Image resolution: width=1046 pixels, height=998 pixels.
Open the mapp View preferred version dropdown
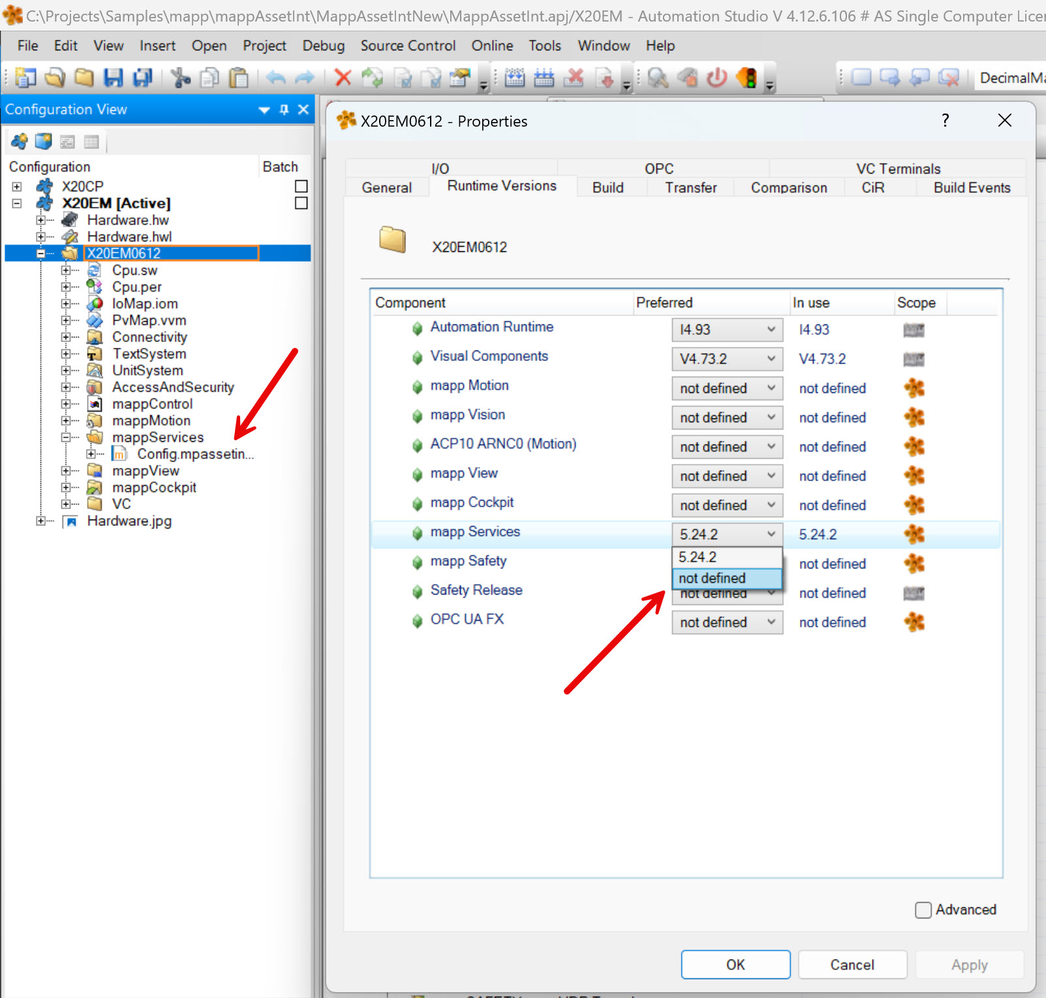tap(727, 476)
